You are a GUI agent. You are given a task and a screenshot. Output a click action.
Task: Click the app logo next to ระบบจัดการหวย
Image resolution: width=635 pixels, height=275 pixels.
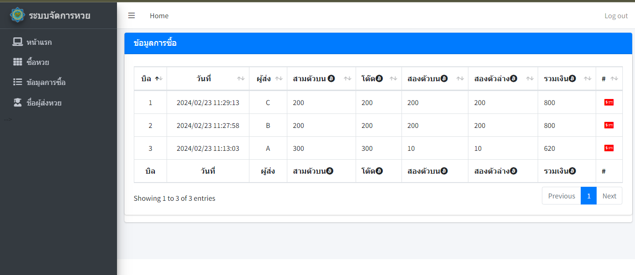(x=17, y=15)
